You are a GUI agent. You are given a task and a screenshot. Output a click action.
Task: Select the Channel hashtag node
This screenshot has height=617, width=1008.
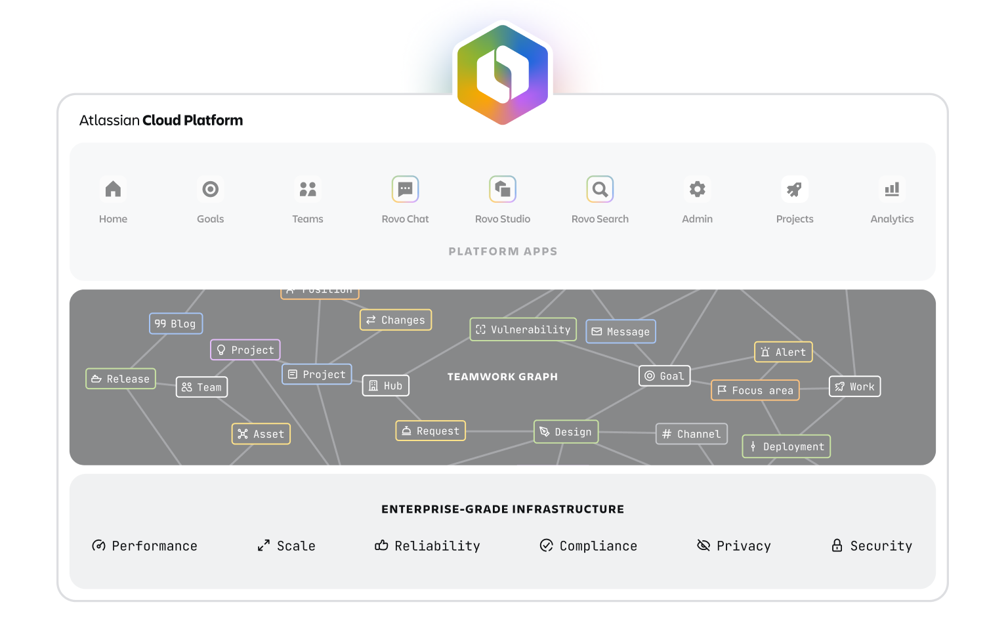691,434
